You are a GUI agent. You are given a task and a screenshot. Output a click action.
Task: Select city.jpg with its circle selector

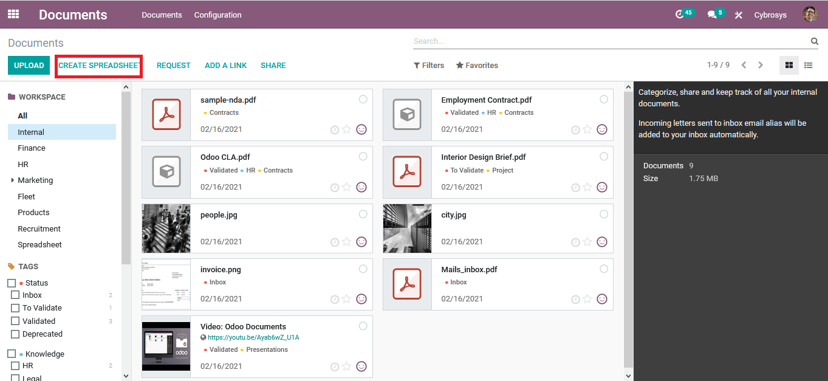click(x=604, y=214)
